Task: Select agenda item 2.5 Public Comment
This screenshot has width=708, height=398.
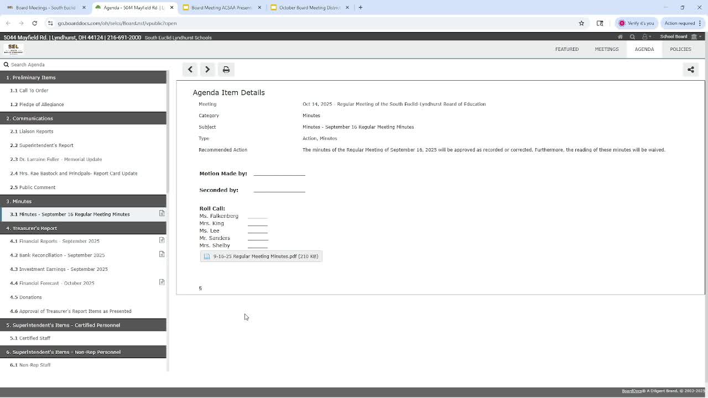Action: [83, 187]
